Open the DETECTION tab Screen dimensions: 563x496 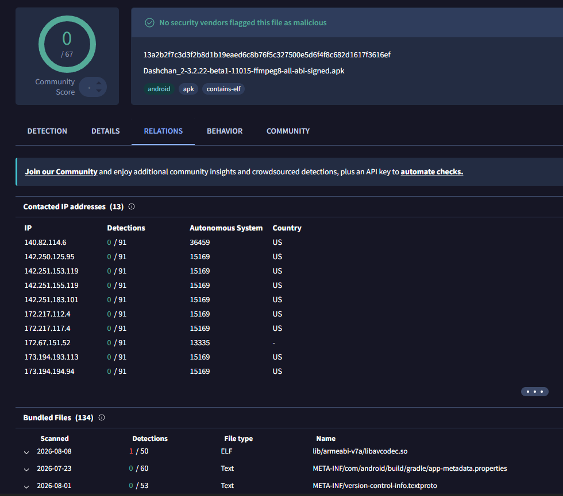click(x=47, y=131)
